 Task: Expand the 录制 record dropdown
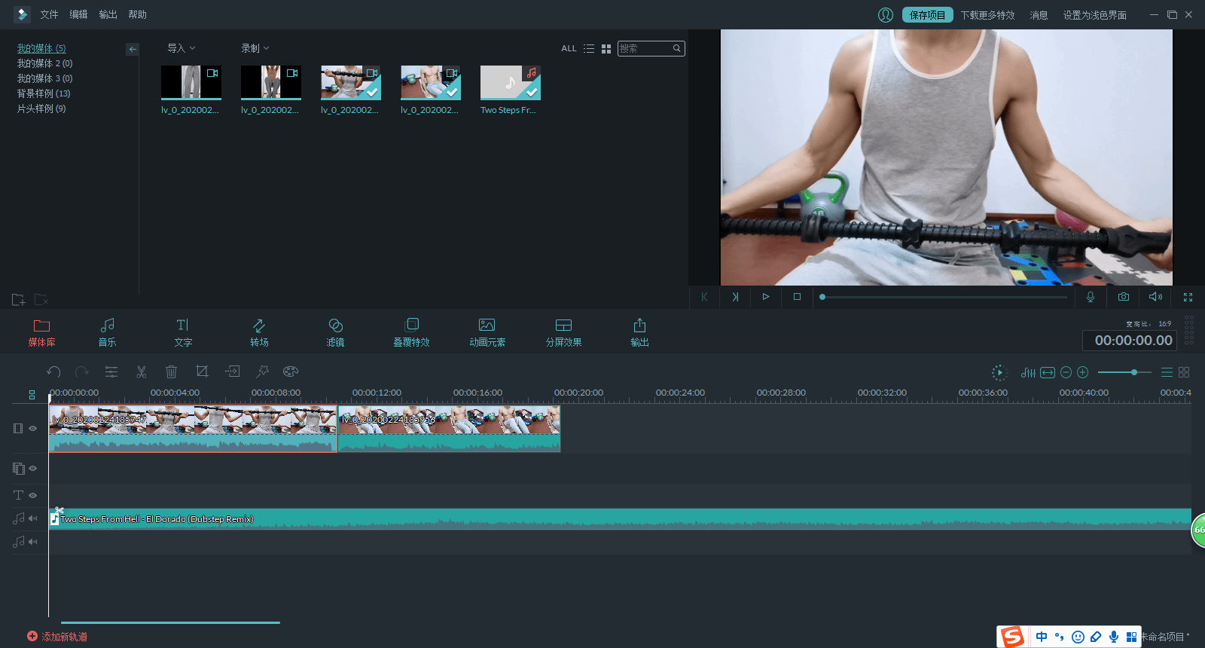click(x=255, y=48)
